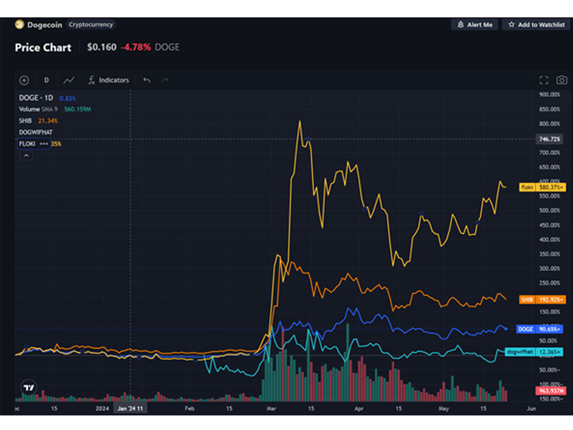Click the $0.160 price value

tap(102, 47)
